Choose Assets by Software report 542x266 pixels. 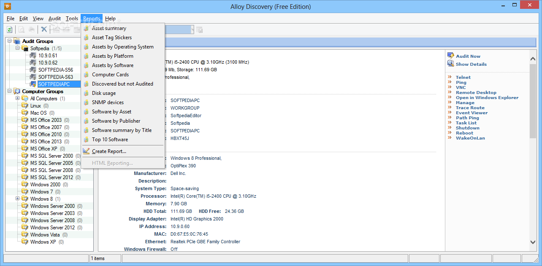point(122,65)
